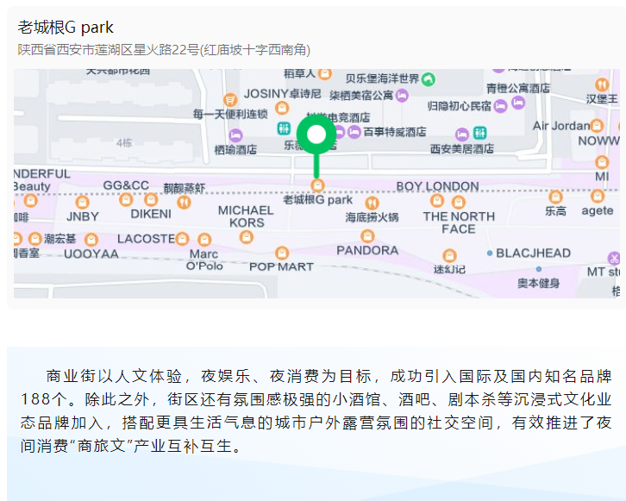
Task: Click the THE NORTH FACE map label
Action: (x=459, y=222)
